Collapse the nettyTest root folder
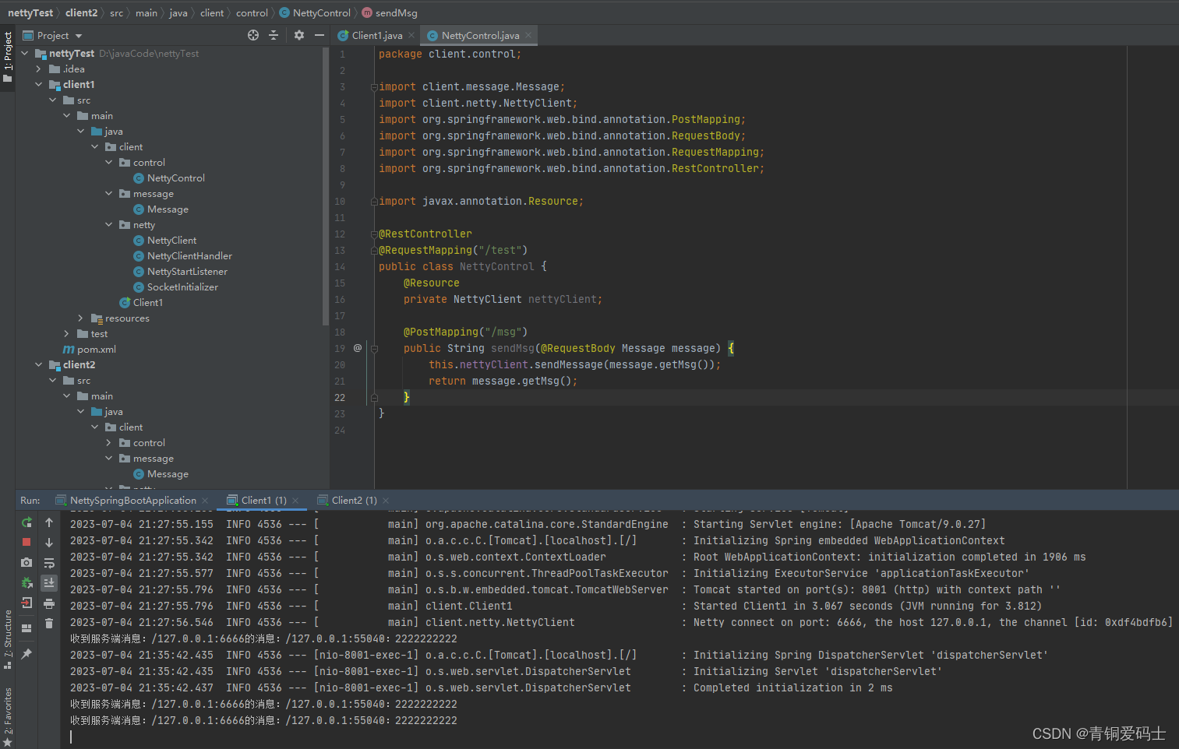 (x=25, y=54)
